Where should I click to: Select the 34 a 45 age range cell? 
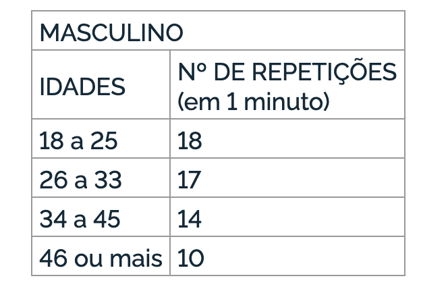[x=80, y=219]
